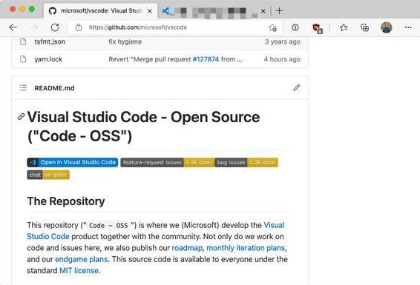Edit README.md with the pencil icon

297,87
